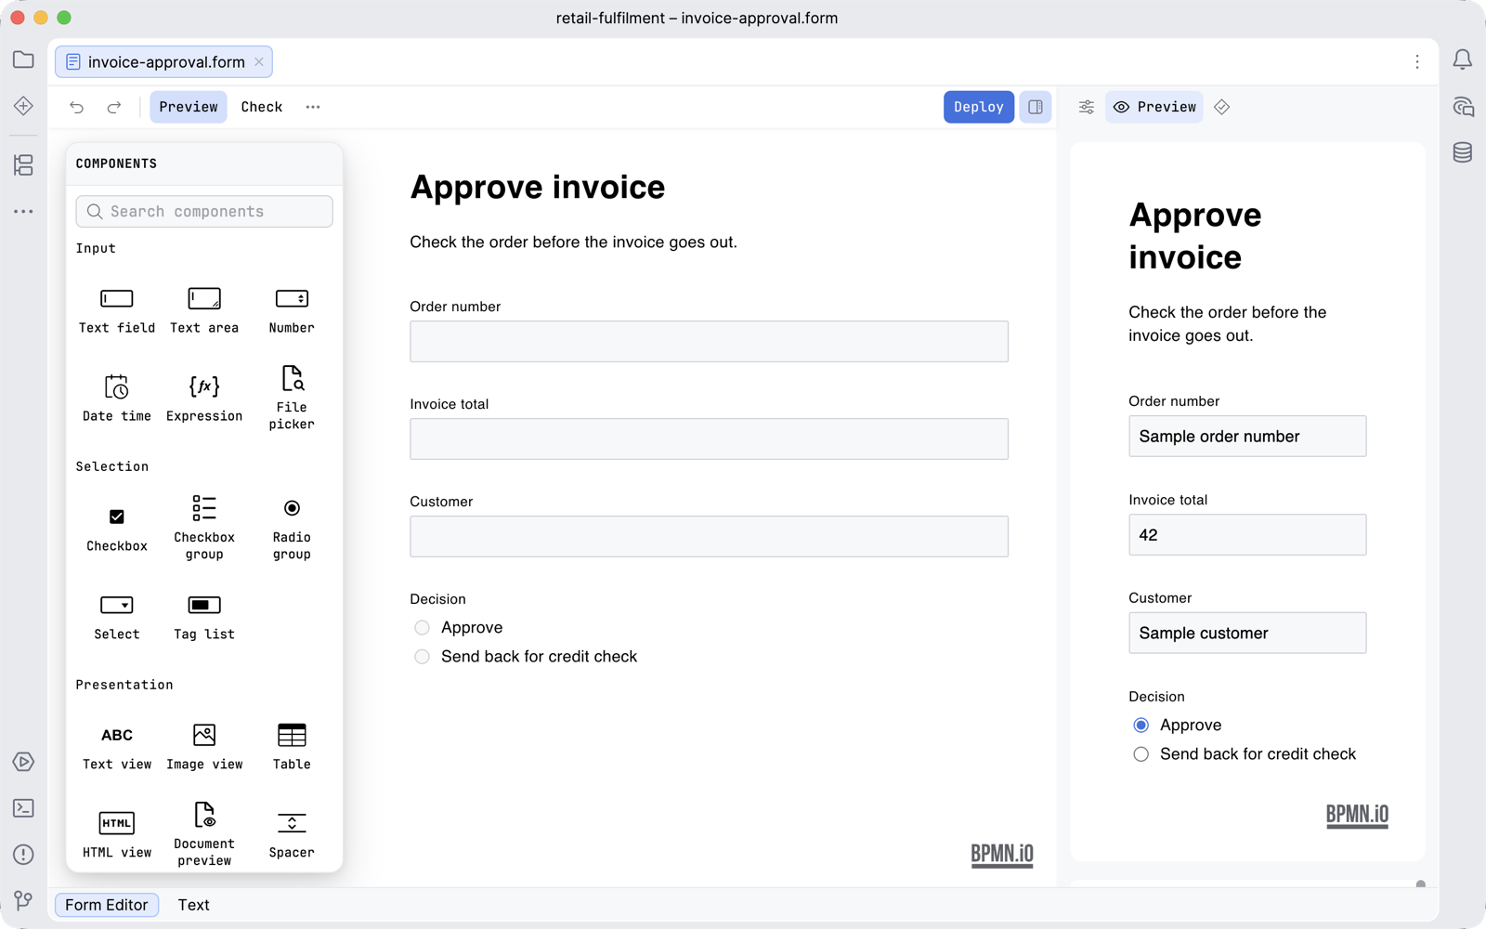Screen dimensions: 1486x929
Task: Choose the File picker component
Action: (292, 399)
